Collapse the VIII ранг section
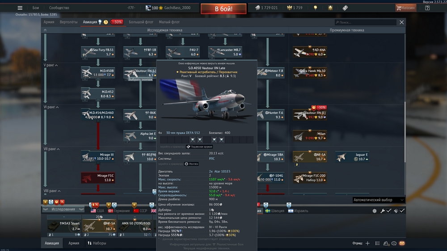Viewport: 447px width, 251px height. point(52,191)
